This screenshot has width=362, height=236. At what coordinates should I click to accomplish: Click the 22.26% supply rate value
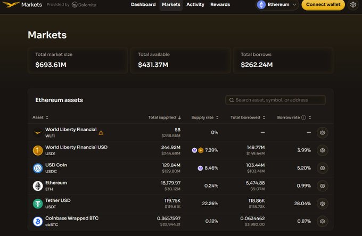click(x=210, y=204)
